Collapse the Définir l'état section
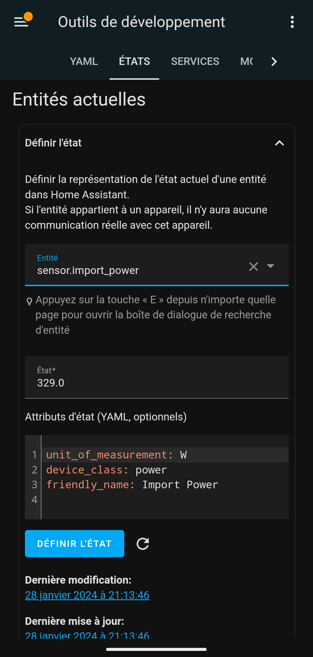This screenshot has width=313, height=657. [279, 143]
